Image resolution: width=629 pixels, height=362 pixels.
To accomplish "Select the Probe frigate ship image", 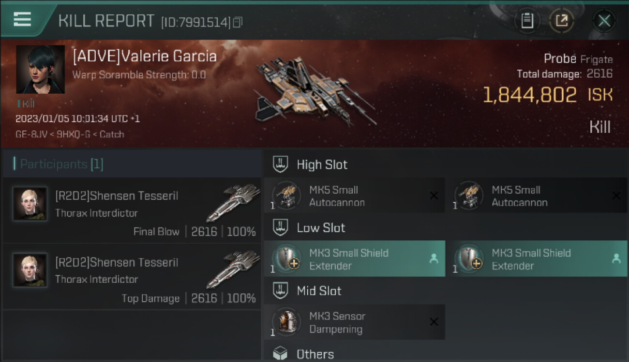I will coord(314,92).
